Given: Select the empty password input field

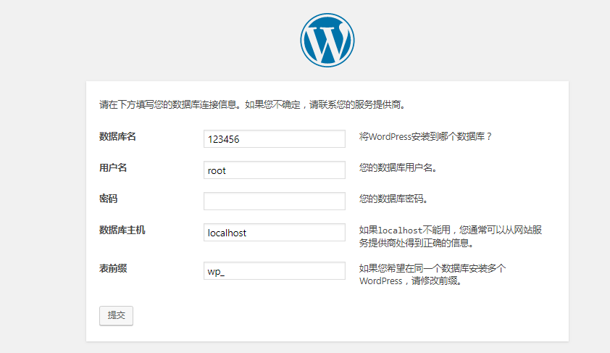Looking at the screenshot, I should 275,202.
